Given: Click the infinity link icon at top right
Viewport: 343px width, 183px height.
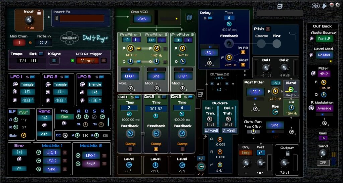Looking at the screenshot, I should coord(315,5).
